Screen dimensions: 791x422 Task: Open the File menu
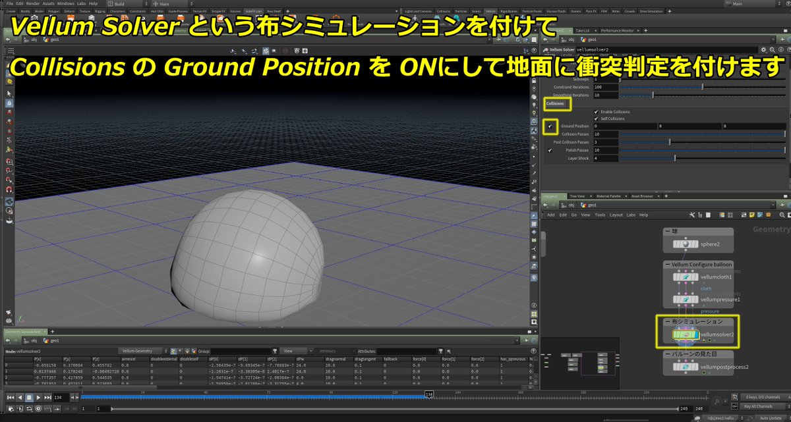click(x=9, y=3)
